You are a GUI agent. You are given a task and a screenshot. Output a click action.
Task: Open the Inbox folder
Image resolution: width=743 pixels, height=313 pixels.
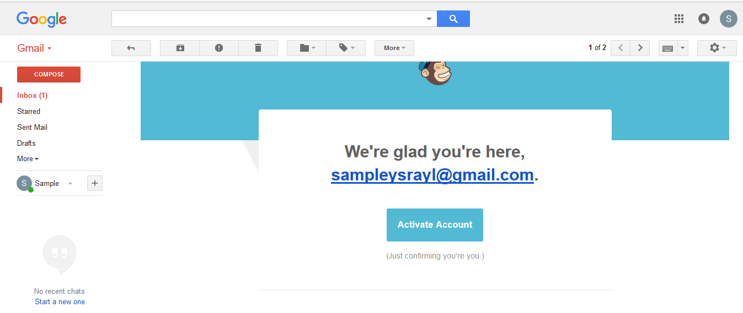point(32,95)
